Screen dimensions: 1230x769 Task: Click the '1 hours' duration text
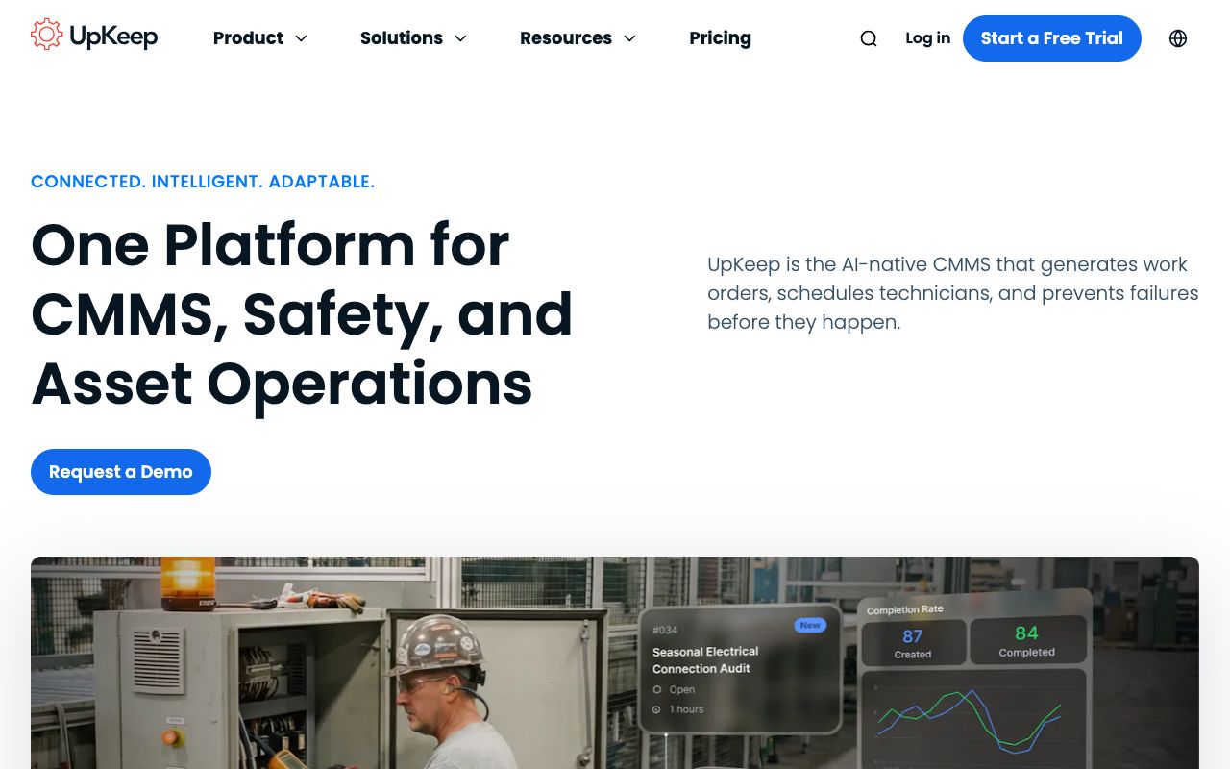tap(686, 709)
